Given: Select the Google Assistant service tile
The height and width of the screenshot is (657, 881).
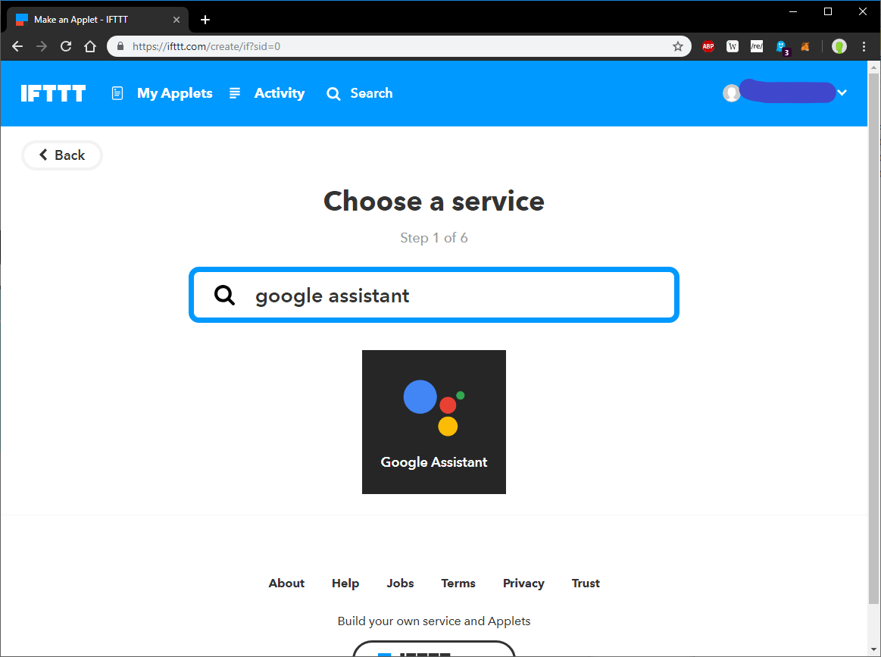Looking at the screenshot, I should pos(434,422).
